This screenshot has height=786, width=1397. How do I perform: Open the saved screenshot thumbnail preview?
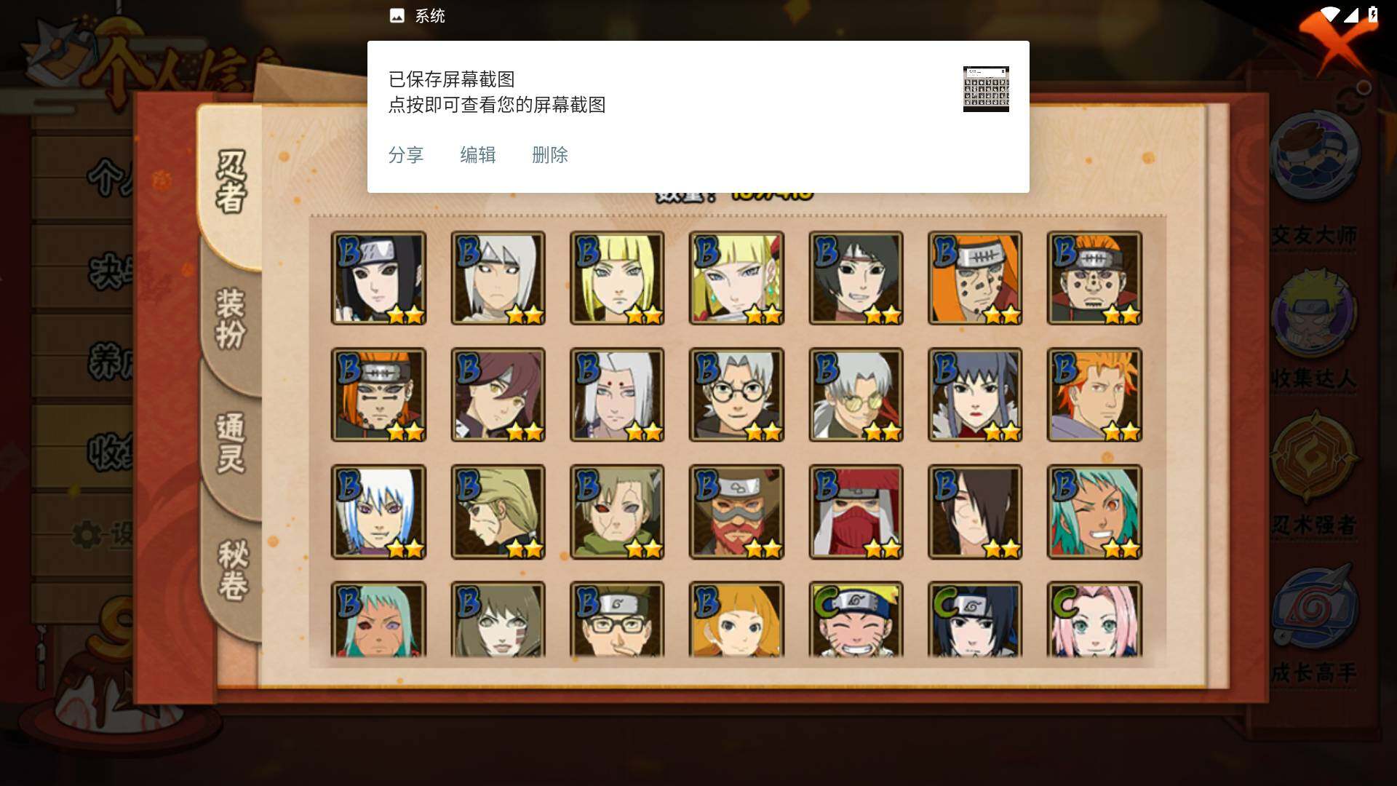coord(986,89)
